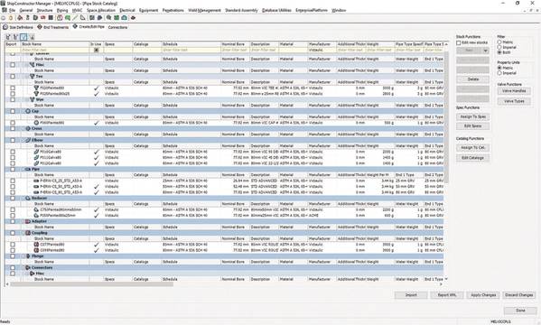Switch to the Connections tab
Screen dimensions: 541x325
117,27
